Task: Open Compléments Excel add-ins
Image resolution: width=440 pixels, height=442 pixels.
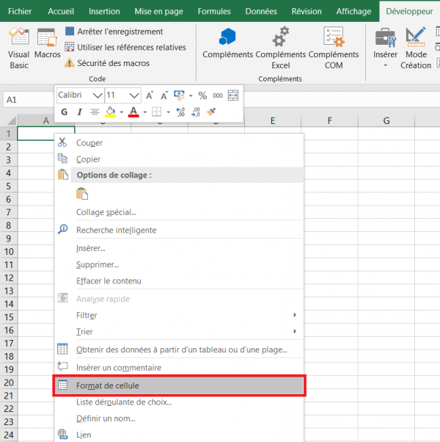Action: click(x=280, y=48)
